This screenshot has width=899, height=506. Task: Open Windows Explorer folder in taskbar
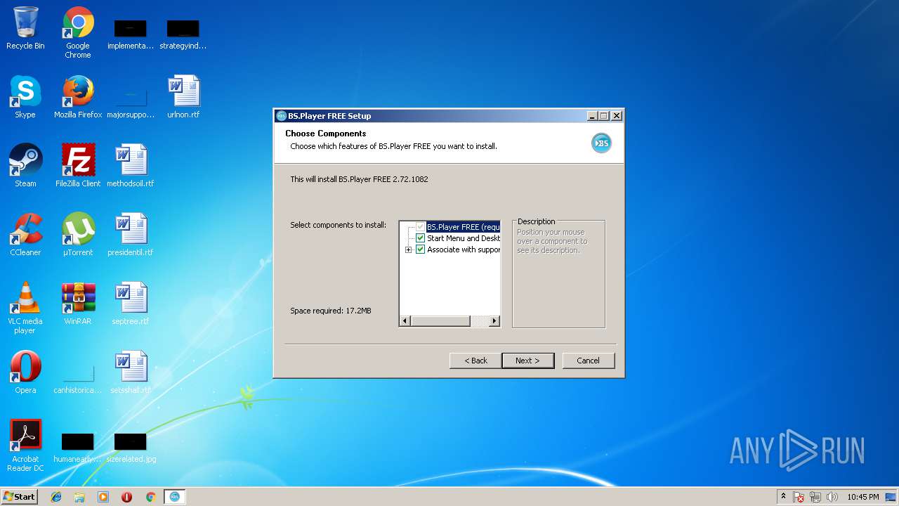click(79, 497)
